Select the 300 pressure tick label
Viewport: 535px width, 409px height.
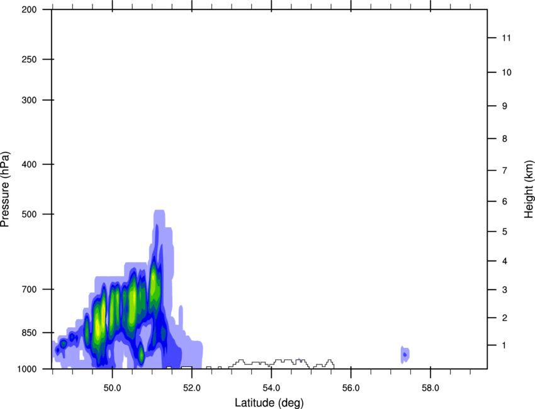(29, 100)
